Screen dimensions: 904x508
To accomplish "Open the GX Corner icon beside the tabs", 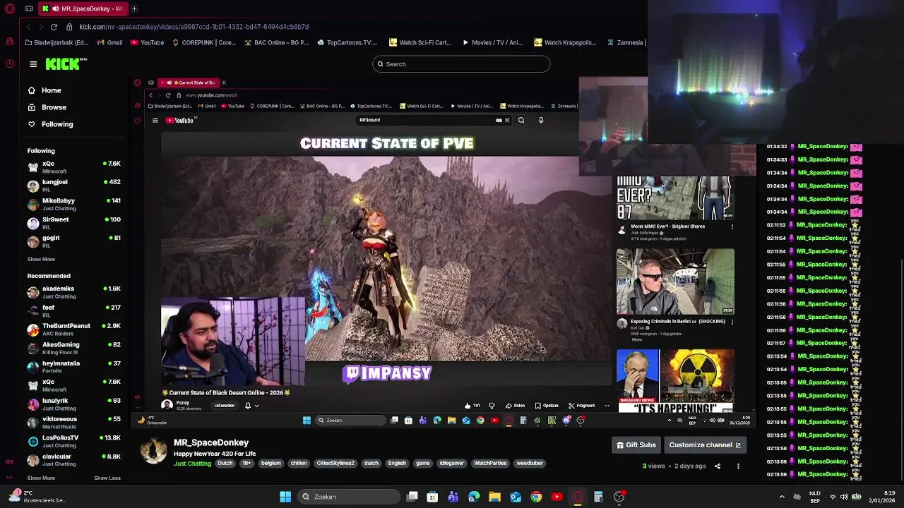I will 28,8.
